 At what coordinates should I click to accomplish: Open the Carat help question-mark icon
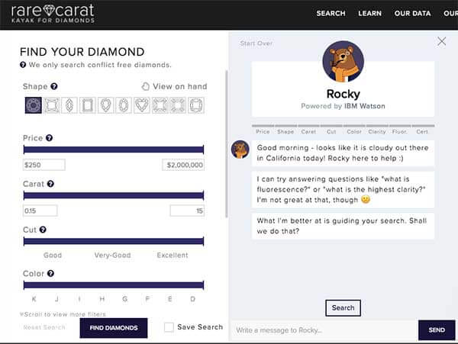click(x=50, y=184)
